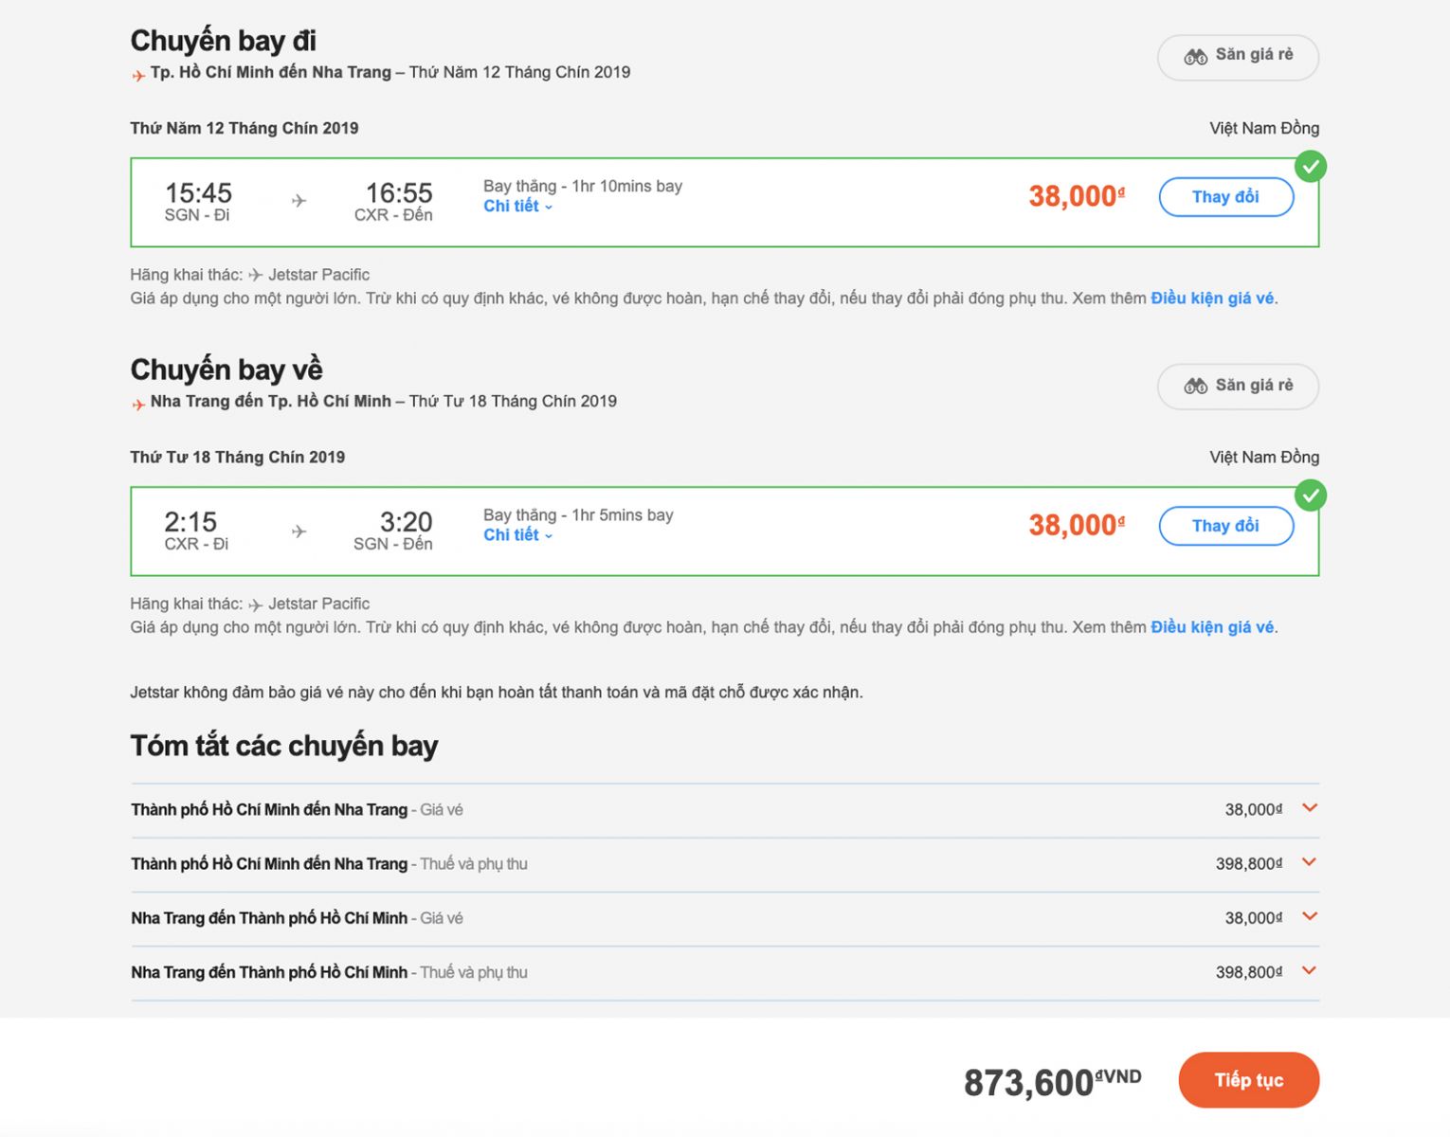Click orange plane icon beside Tp. Hồ Chí Minh đến Nha Trang
1450x1137 pixels.
point(138,75)
